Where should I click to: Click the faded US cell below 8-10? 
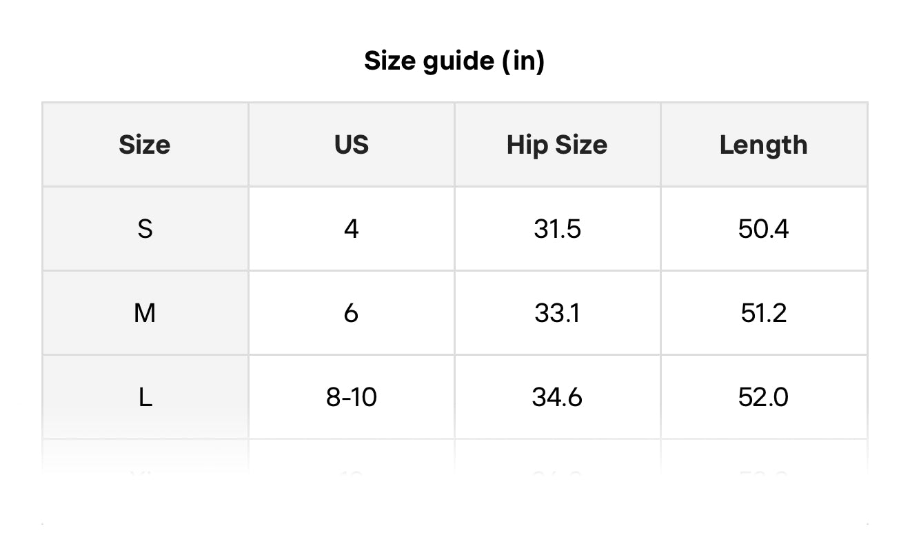point(352,474)
